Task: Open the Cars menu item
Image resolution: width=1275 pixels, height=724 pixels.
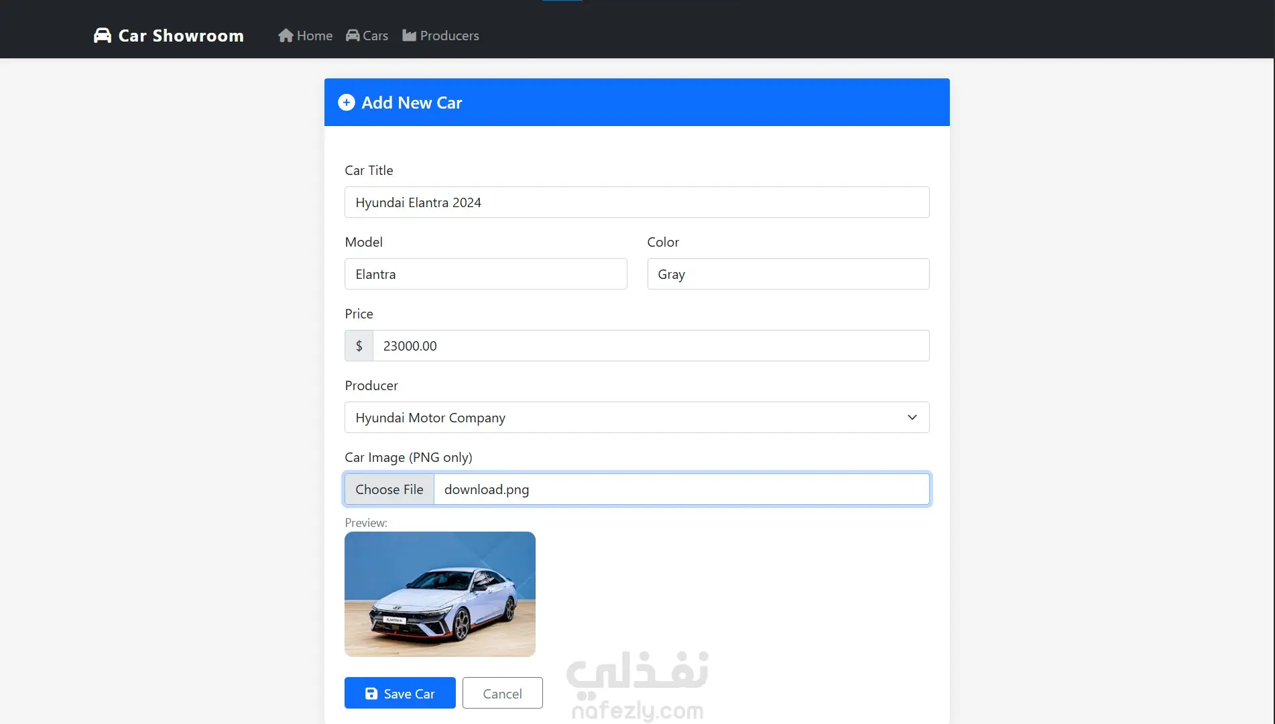Action: click(x=367, y=36)
